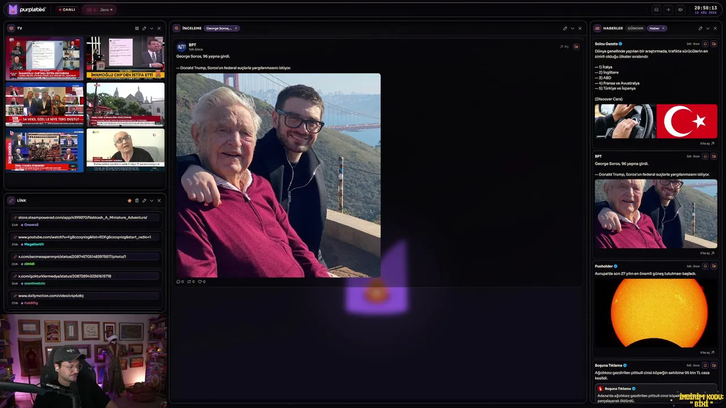Viewport: 726px width, 408px height.
Task: Open the x.com/gokturklermedya status link
Action: [x=85, y=276]
